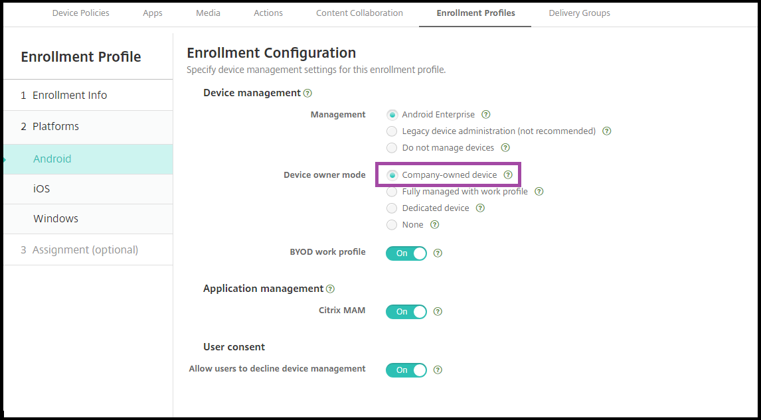Click help icon beside Do not manage devices

tap(505, 148)
